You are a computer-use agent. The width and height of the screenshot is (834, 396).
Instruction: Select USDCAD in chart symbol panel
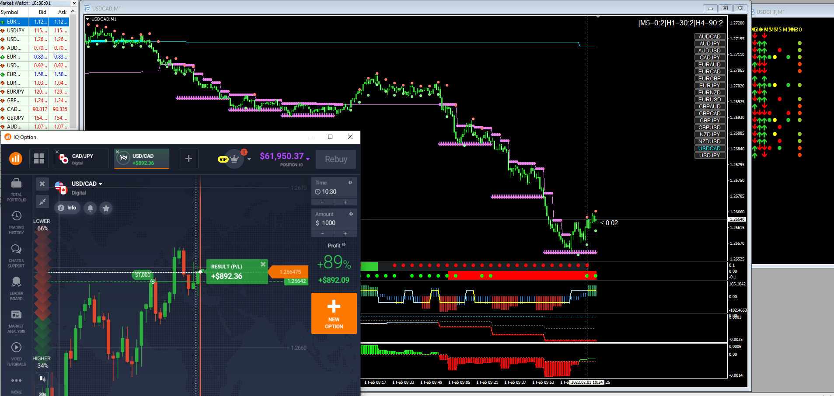click(710, 149)
